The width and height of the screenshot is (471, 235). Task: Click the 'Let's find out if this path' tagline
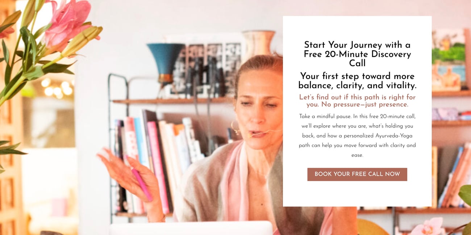click(357, 101)
